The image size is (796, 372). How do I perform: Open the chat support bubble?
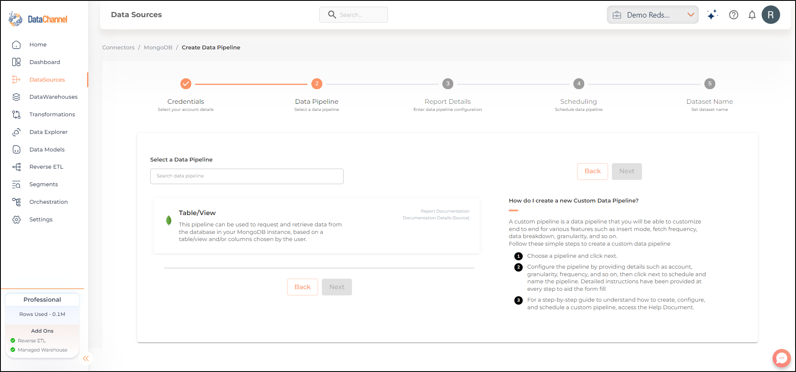point(781,358)
